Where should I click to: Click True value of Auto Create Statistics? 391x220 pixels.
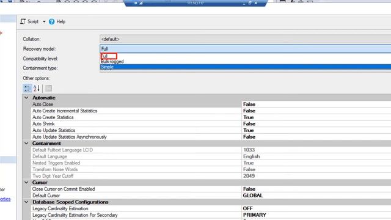(249, 117)
